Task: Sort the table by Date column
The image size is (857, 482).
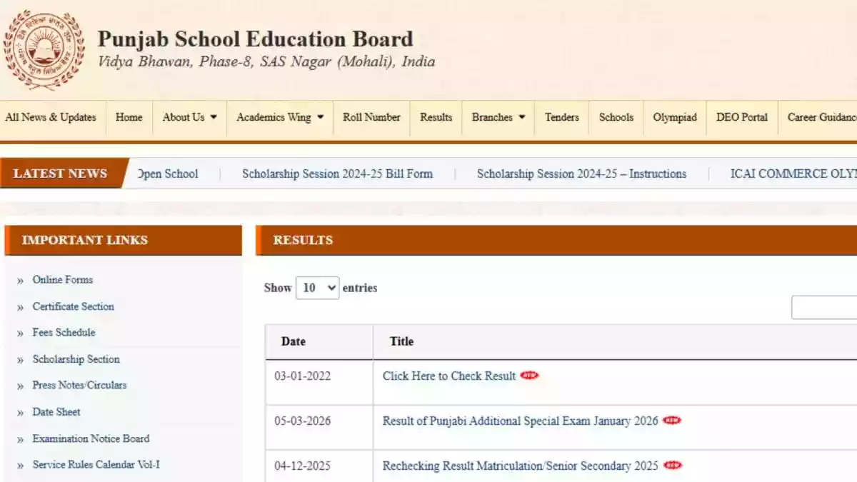Action: tap(319, 342)
